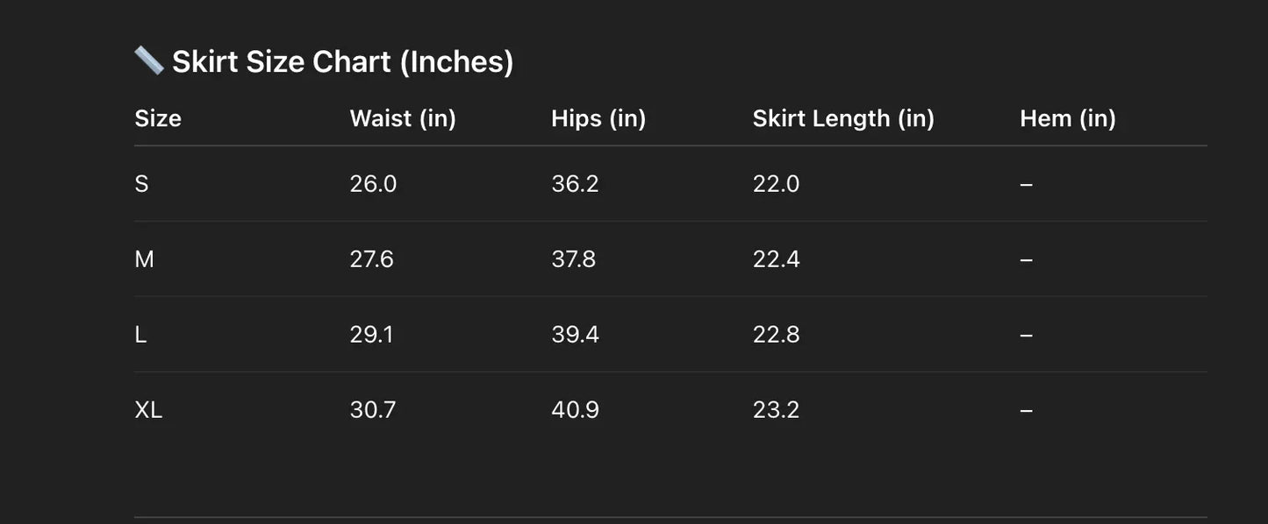The image size is (1268, 524).
Task: Click the hem dash in the XL row
Action: 1027,410
